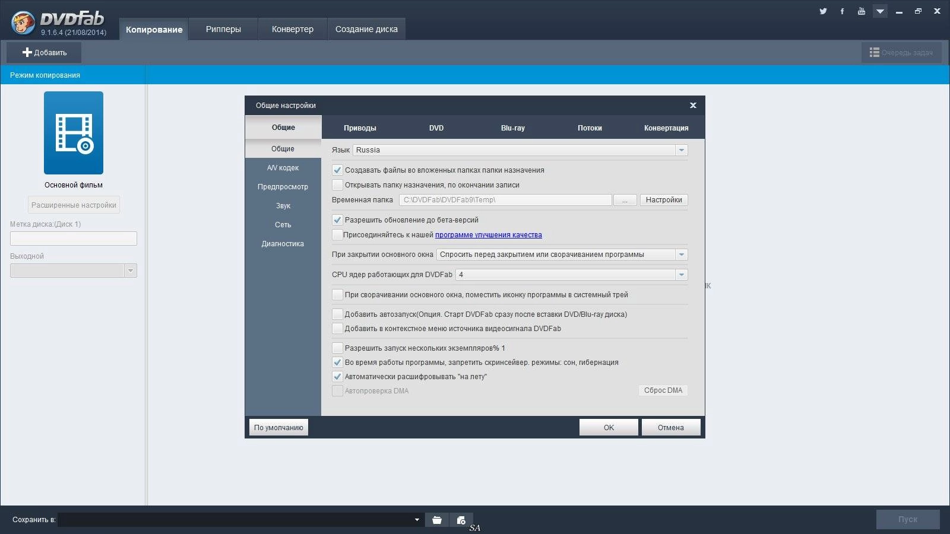
Task: Select Предпросмотр in settings sidebar
Action: (x=283, y=187)
